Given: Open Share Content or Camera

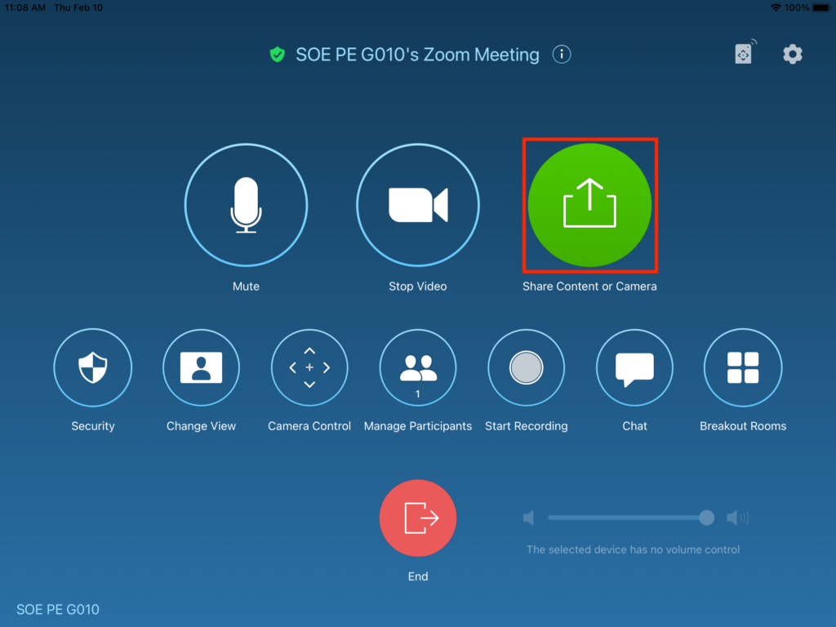Looking at the screenshot, I should click(x=589, y=205).
